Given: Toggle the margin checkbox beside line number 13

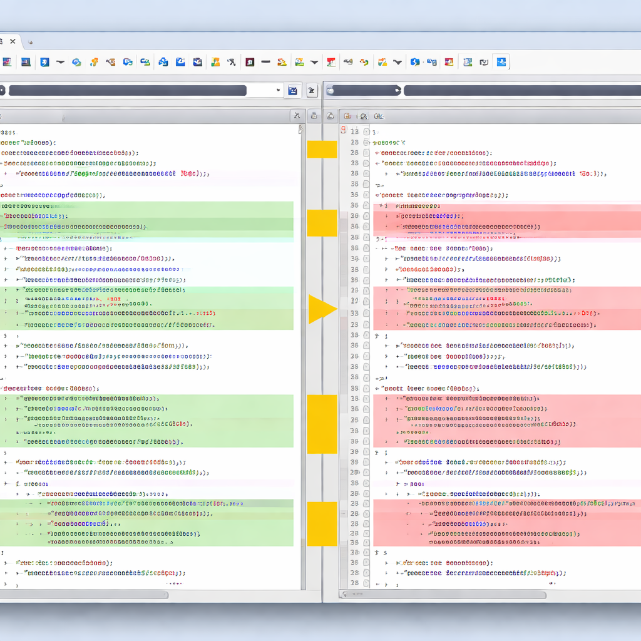Looking at the screenshot, I should (366, 131).
